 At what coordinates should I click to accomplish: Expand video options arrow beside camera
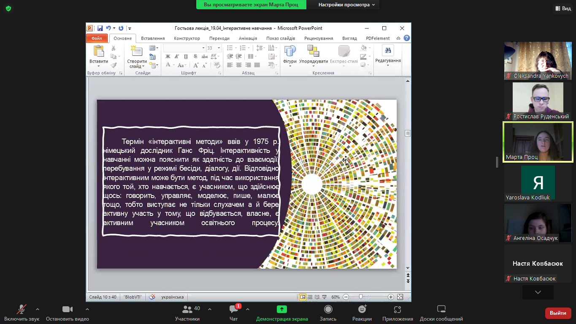tap(87, 309)
